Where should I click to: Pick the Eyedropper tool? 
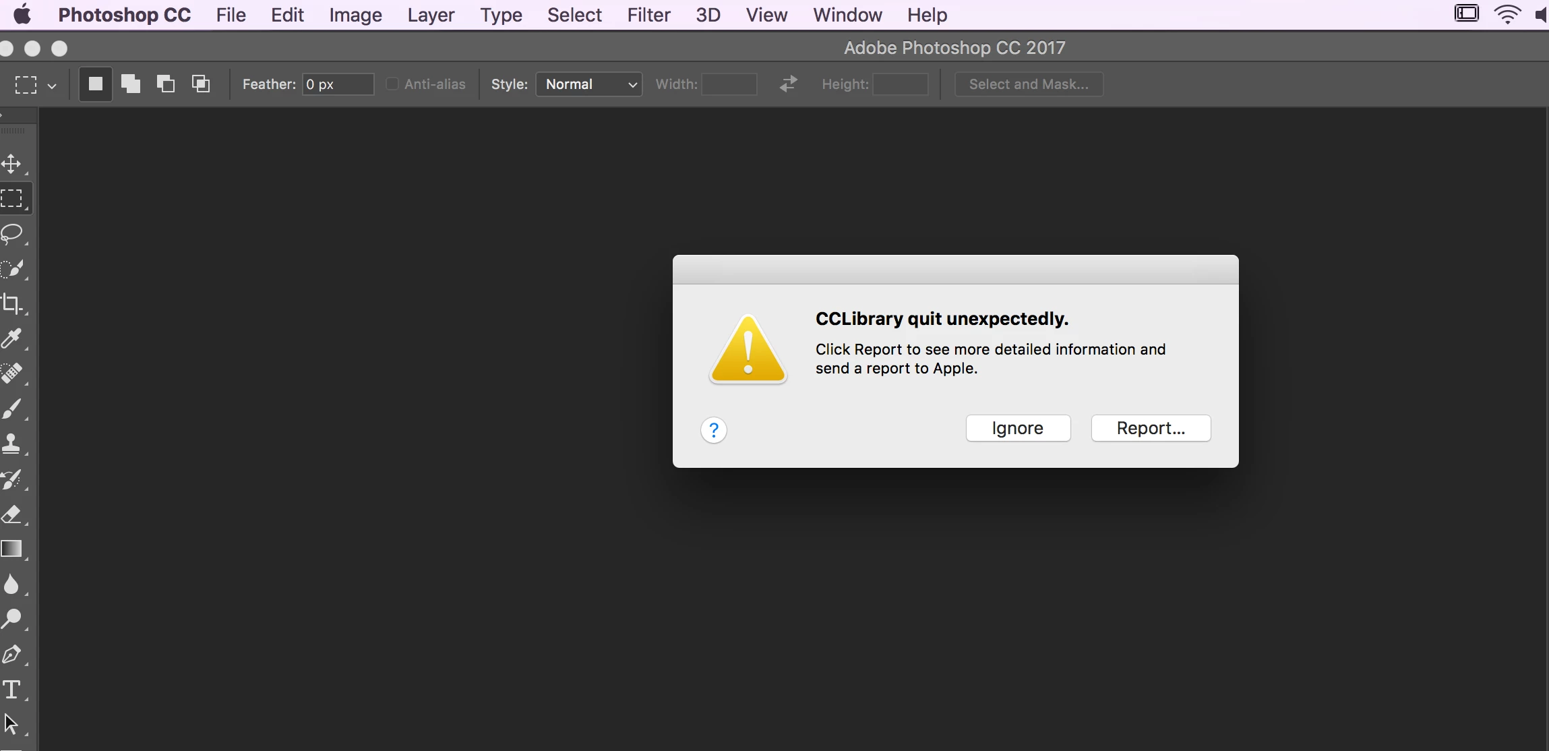[12, 338]
